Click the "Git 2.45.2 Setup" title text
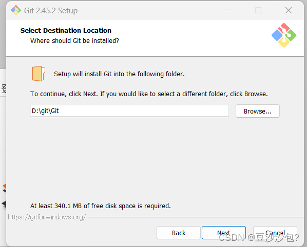The image size is (307, 247). click(51, 11)
